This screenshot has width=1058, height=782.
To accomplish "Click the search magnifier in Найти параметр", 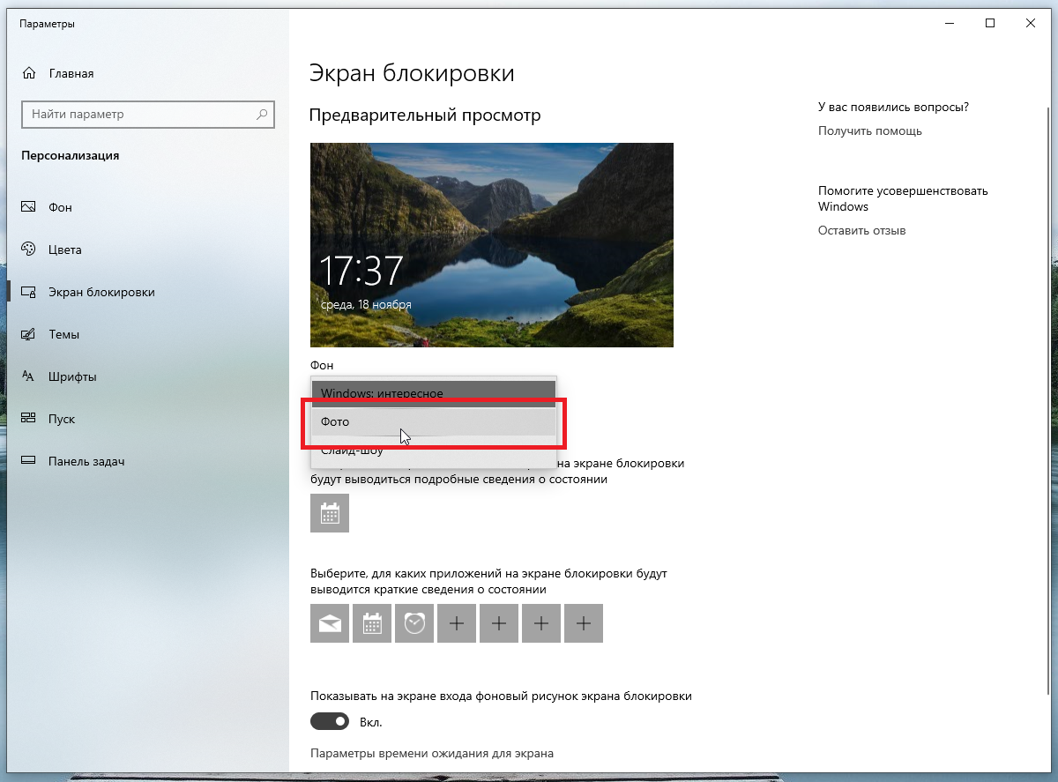I will tap(262, 115).
